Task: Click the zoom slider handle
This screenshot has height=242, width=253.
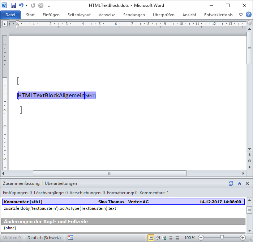Action: pos(222,238)
